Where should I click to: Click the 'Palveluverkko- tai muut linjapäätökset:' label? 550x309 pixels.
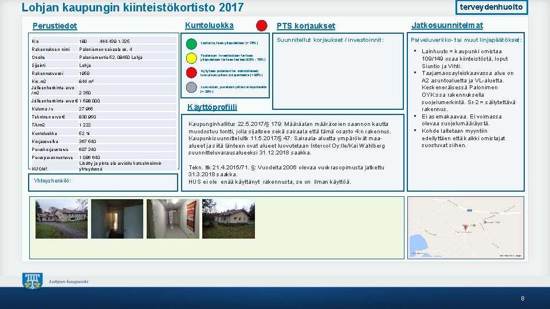(x=466, y=40)
